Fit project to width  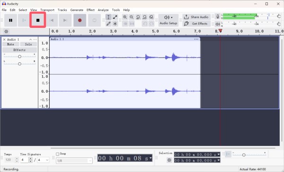click(144, 17)
